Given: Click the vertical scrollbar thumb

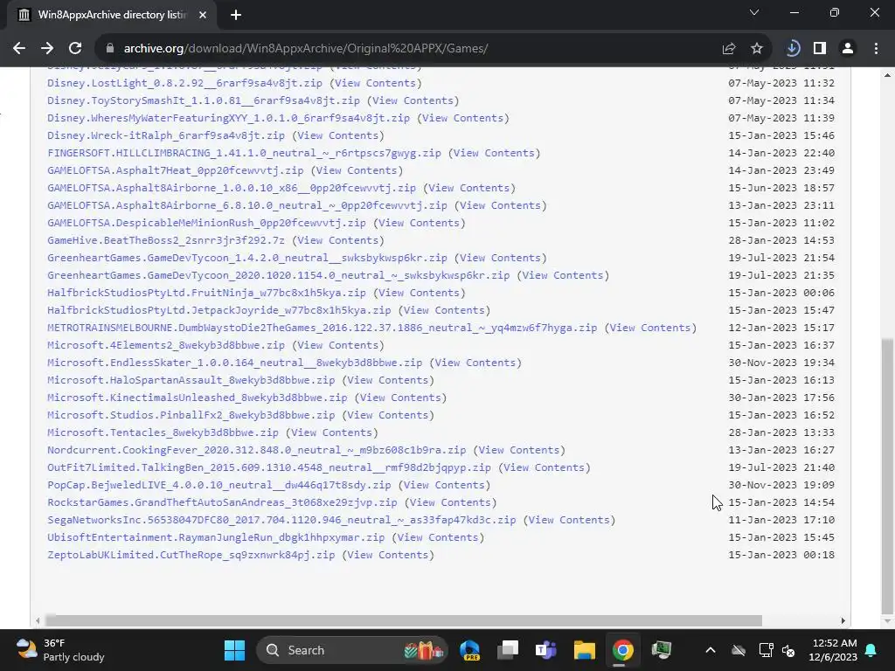Looking at the screenshot, I should [x=887, y=474].
